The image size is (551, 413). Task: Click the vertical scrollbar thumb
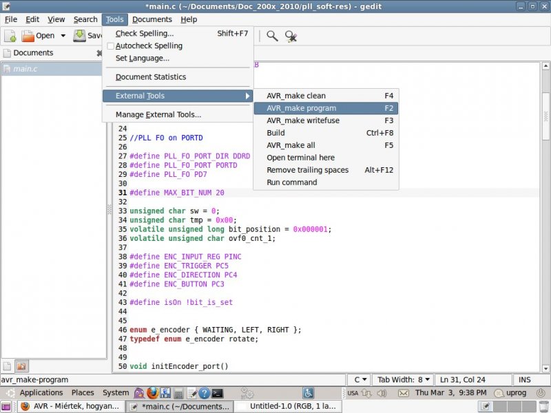coord(545,116)
